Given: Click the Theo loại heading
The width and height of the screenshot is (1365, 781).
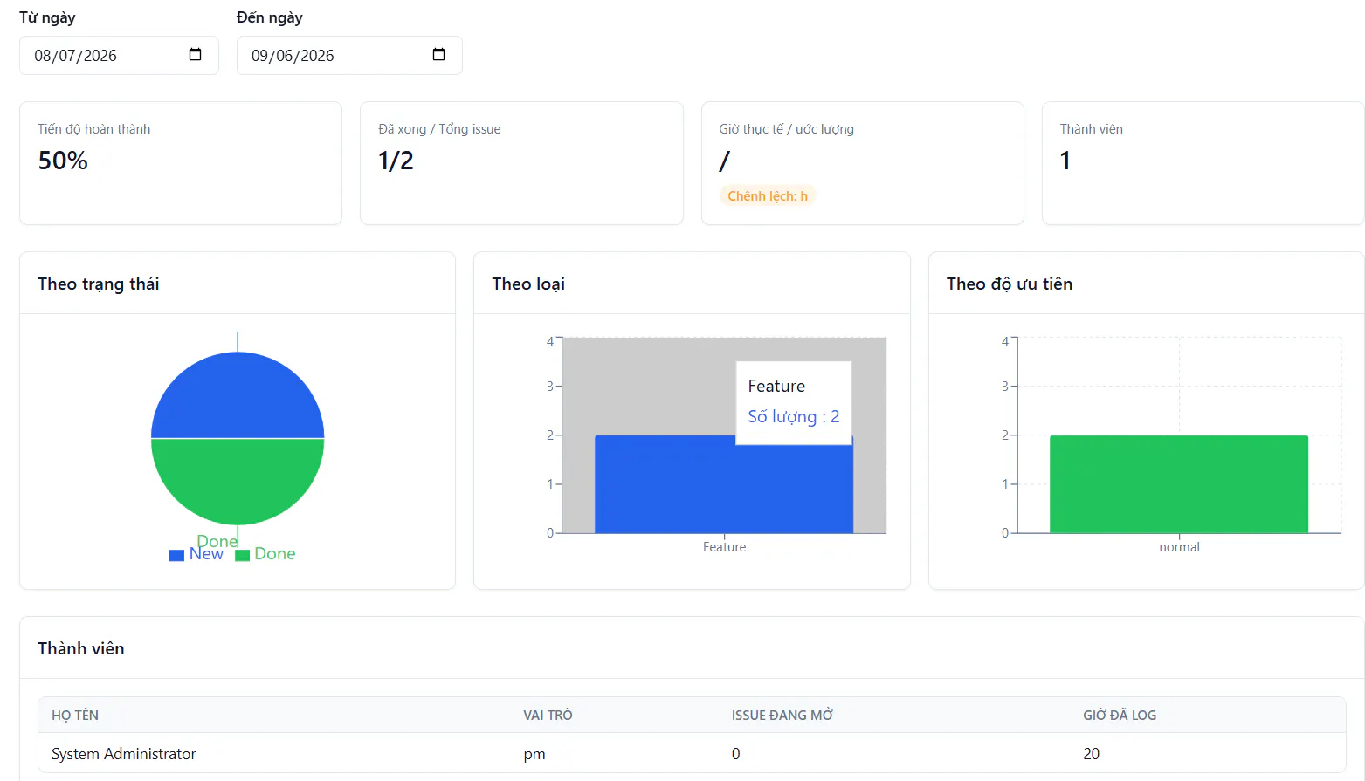Looking at the screenshot, I should (528, 284).
